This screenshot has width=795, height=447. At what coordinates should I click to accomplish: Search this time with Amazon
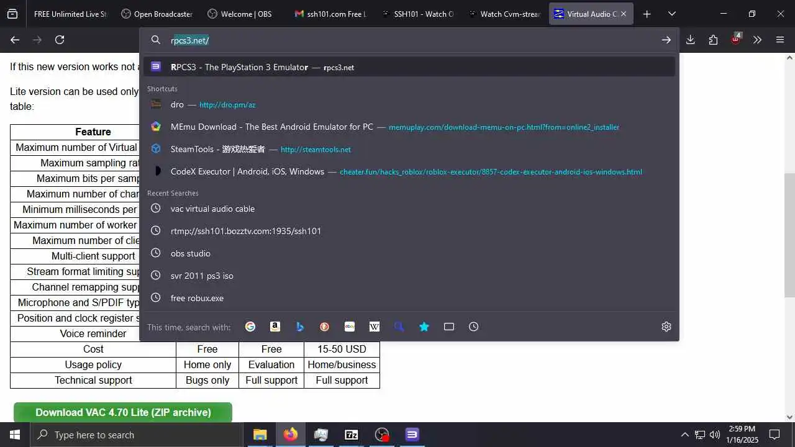click(x=275, y=327)
